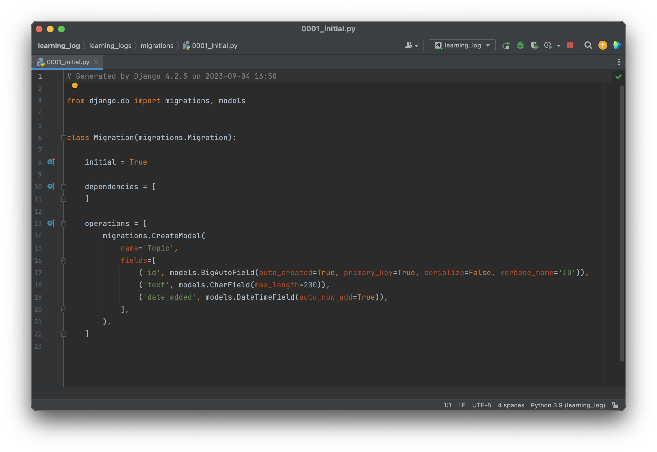The image size is (657, 452).
Task: Click the 1:1 cursor position in status bar
Action: click(x=447, y=405)
